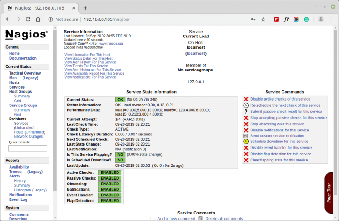Reload the page with the browser refresh icon
Screen dimensions: 339x221
28,19
